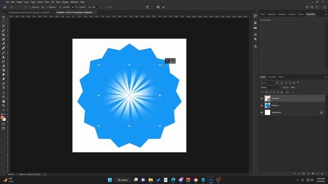Select the Eyedropper tool
Image resolution: width=328 pixels, height=184 pixels.
(4, 43)
